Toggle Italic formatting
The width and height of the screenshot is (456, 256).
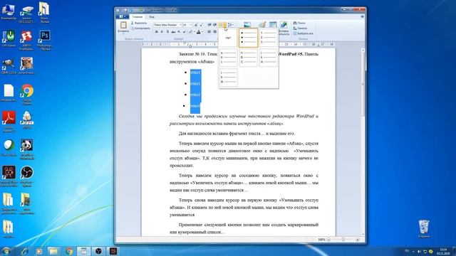[x=162, y=31]
